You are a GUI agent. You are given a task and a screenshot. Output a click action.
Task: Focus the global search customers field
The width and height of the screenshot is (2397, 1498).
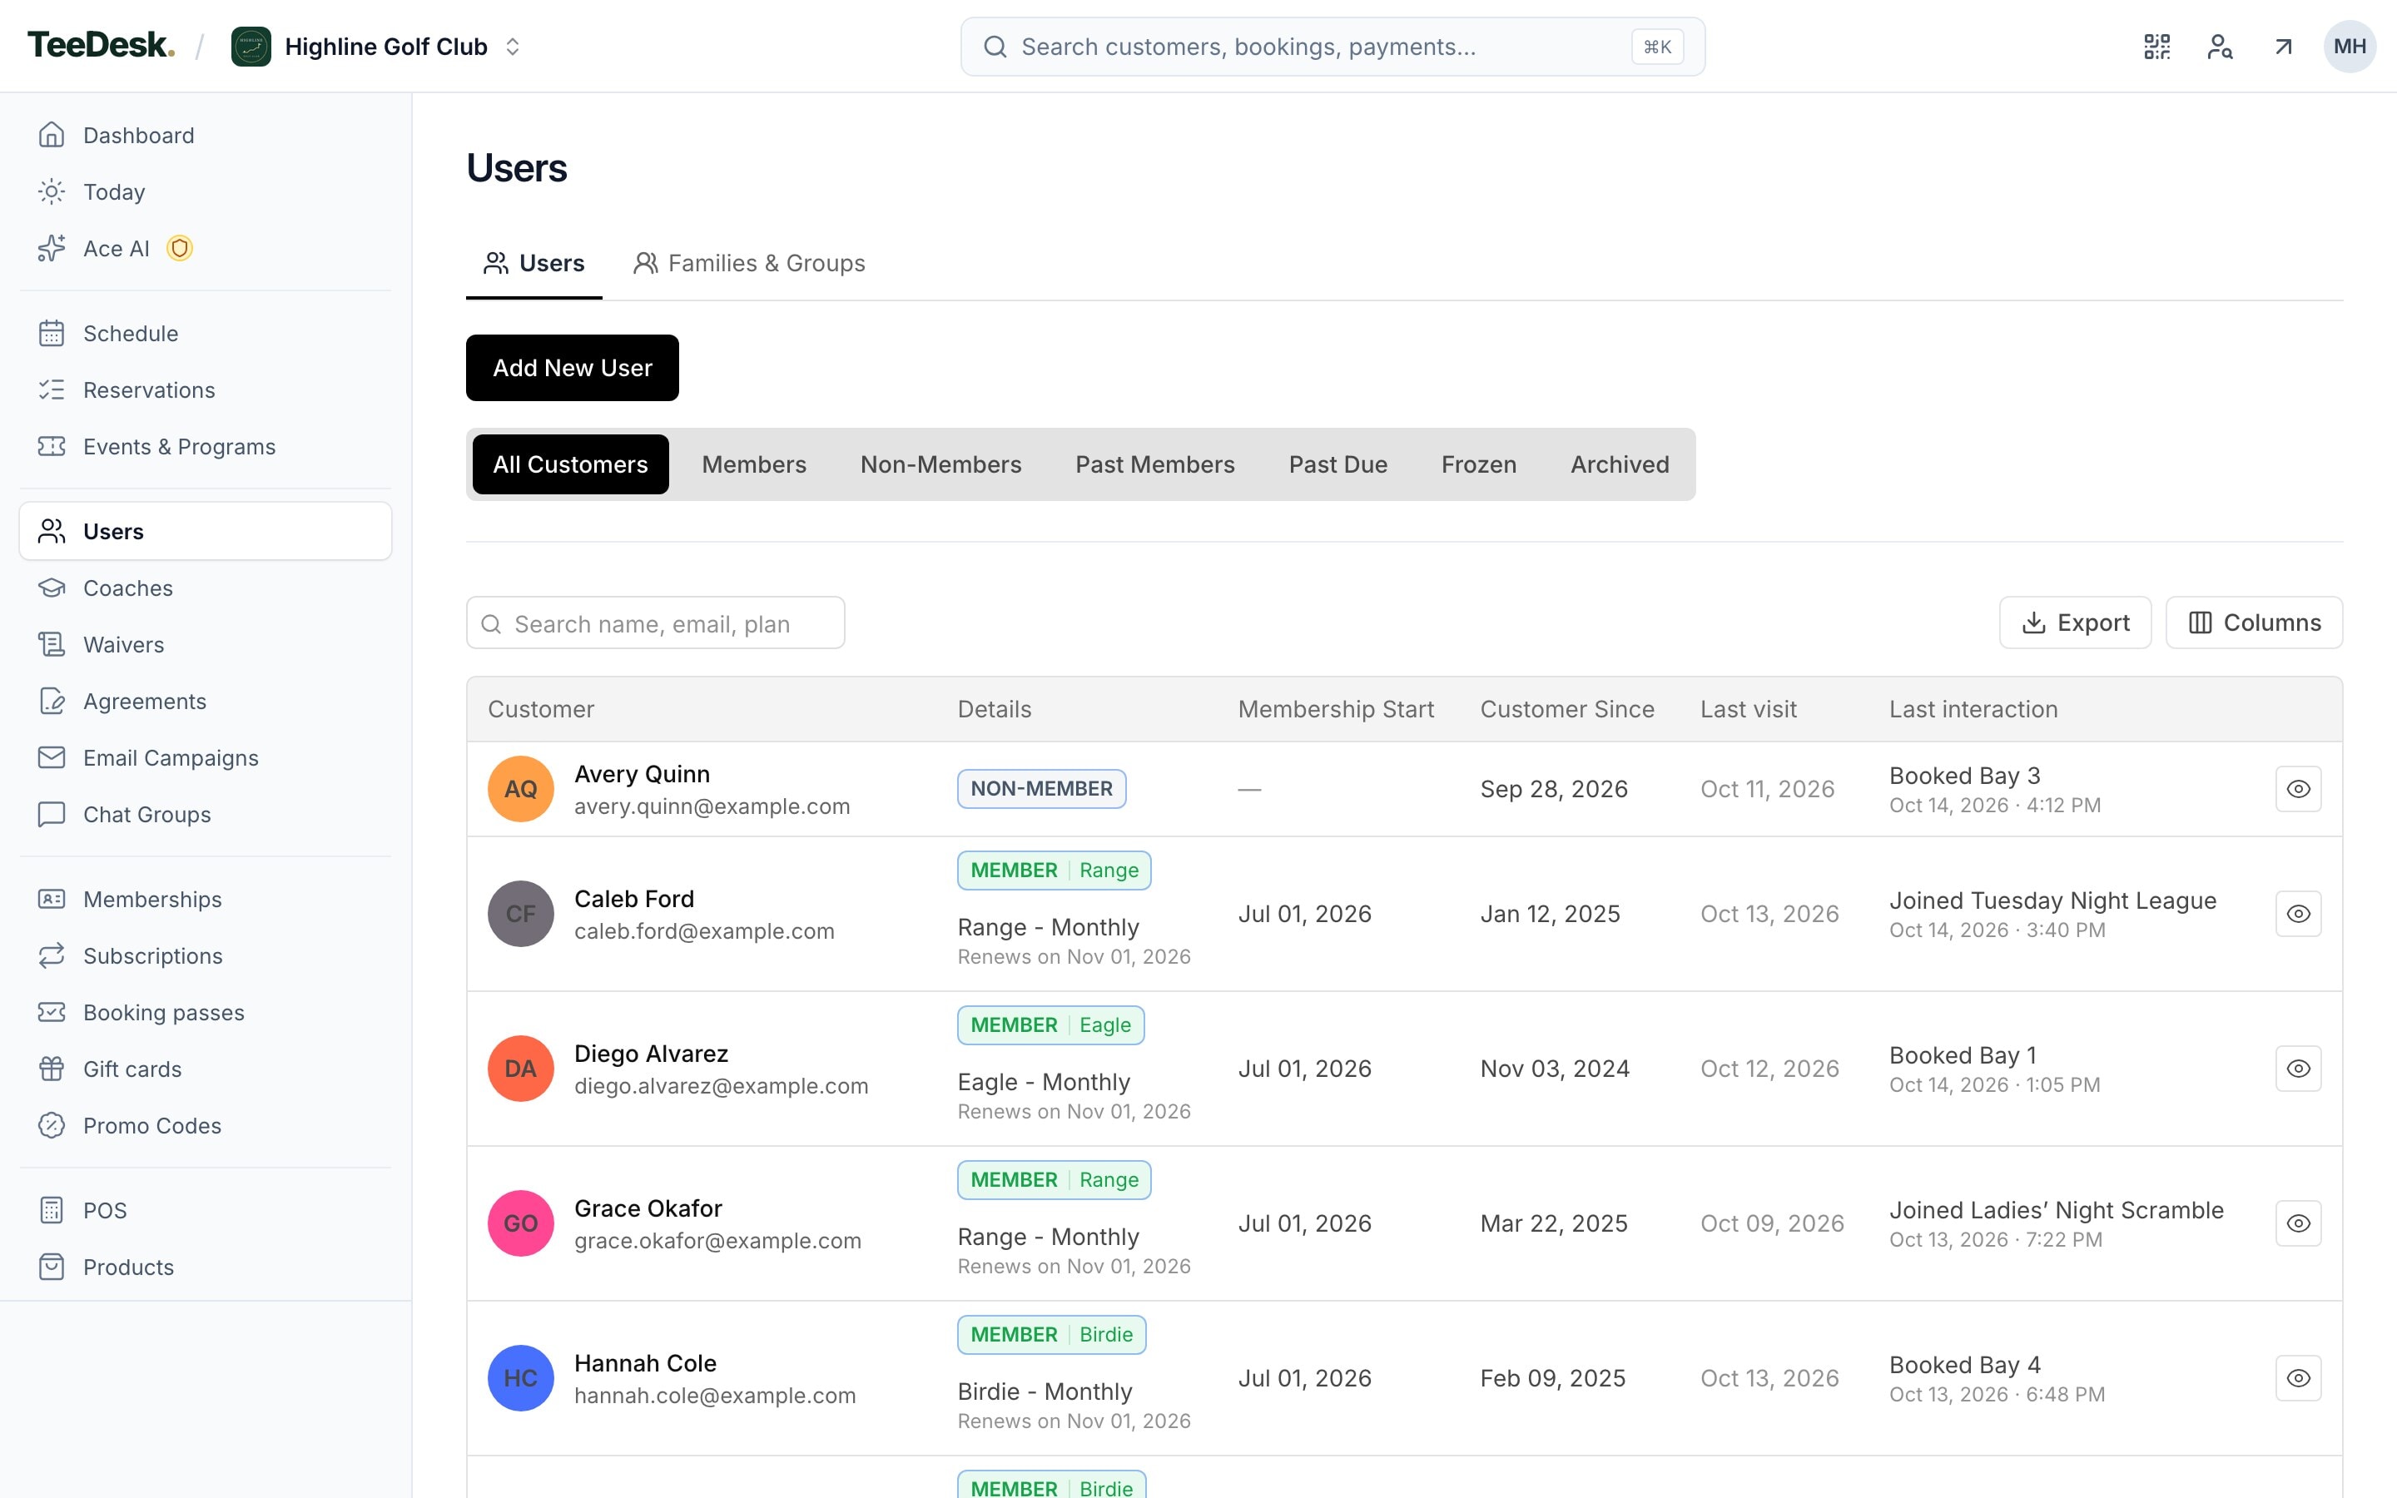coord(1332,47)
